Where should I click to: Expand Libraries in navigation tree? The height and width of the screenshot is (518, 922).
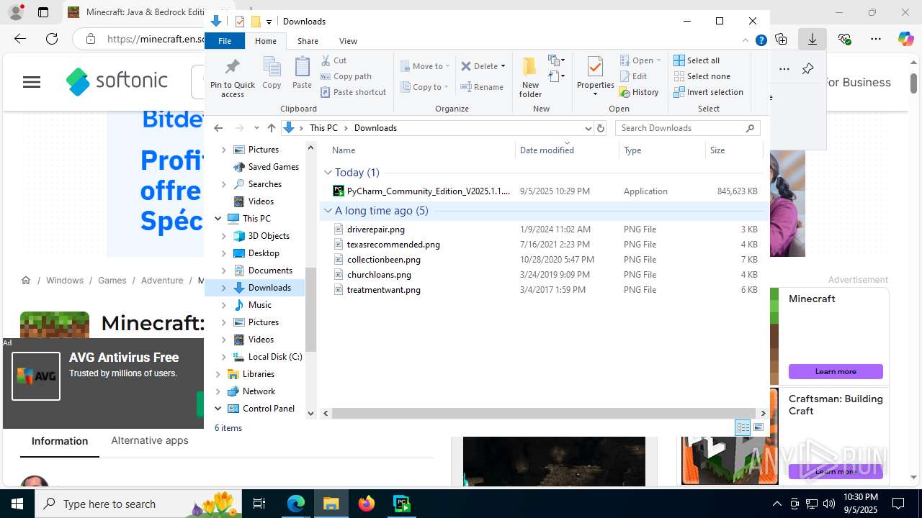218,374
